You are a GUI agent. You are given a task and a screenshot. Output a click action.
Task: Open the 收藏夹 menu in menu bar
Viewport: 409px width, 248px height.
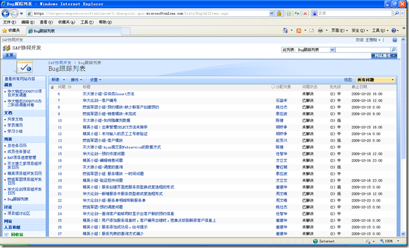[x=66, y=22]
